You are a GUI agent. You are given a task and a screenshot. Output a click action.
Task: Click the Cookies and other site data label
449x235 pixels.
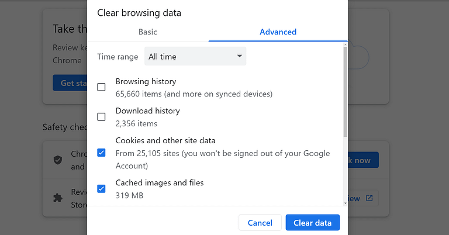165,140
